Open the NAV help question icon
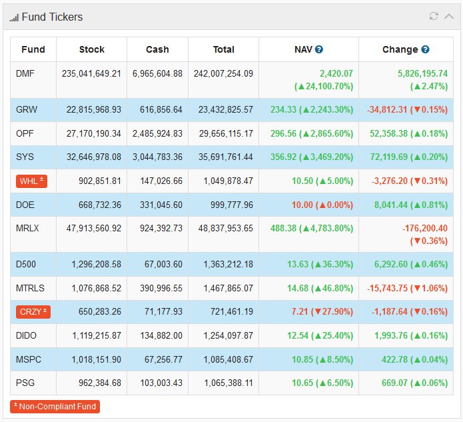The image size is (463, 422). [x=319, y=49]
